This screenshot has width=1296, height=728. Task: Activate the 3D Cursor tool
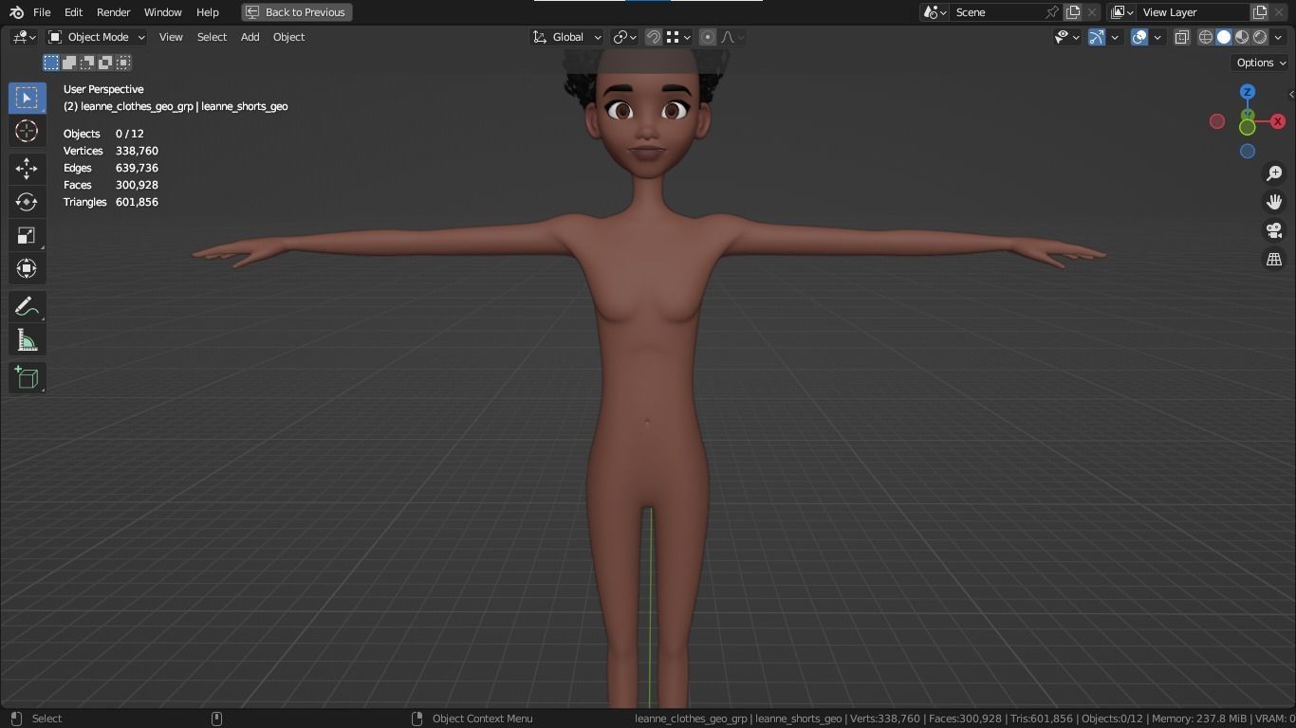(27, 131)
